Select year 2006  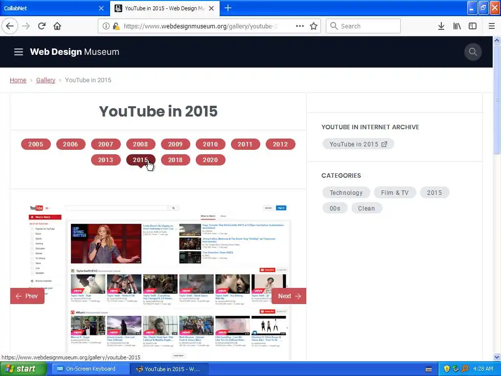[x=70, y=144]
